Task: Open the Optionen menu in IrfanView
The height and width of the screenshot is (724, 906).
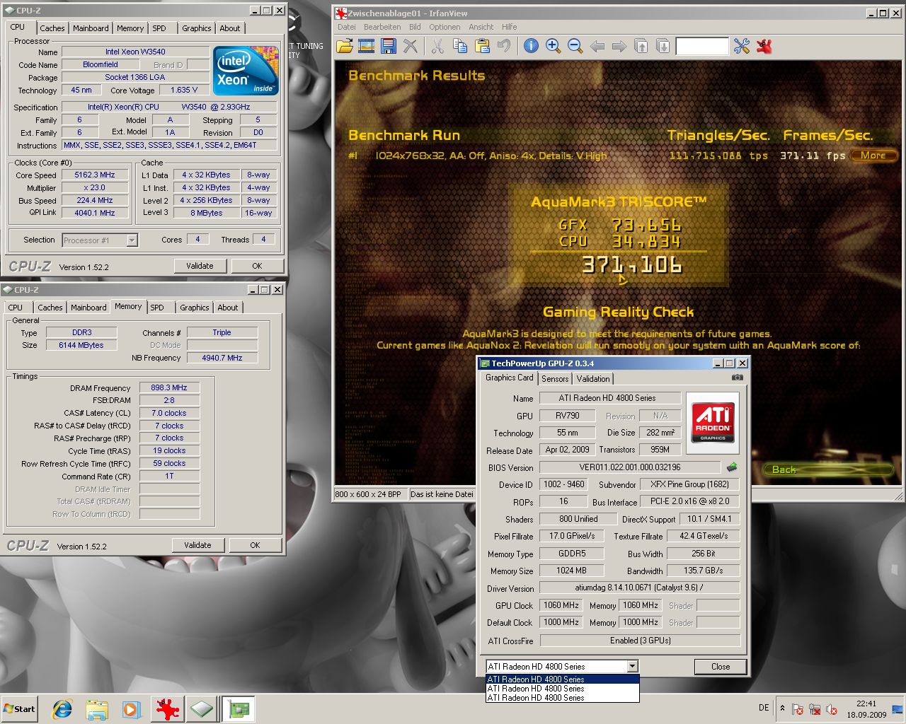Action: click(445, 27)
